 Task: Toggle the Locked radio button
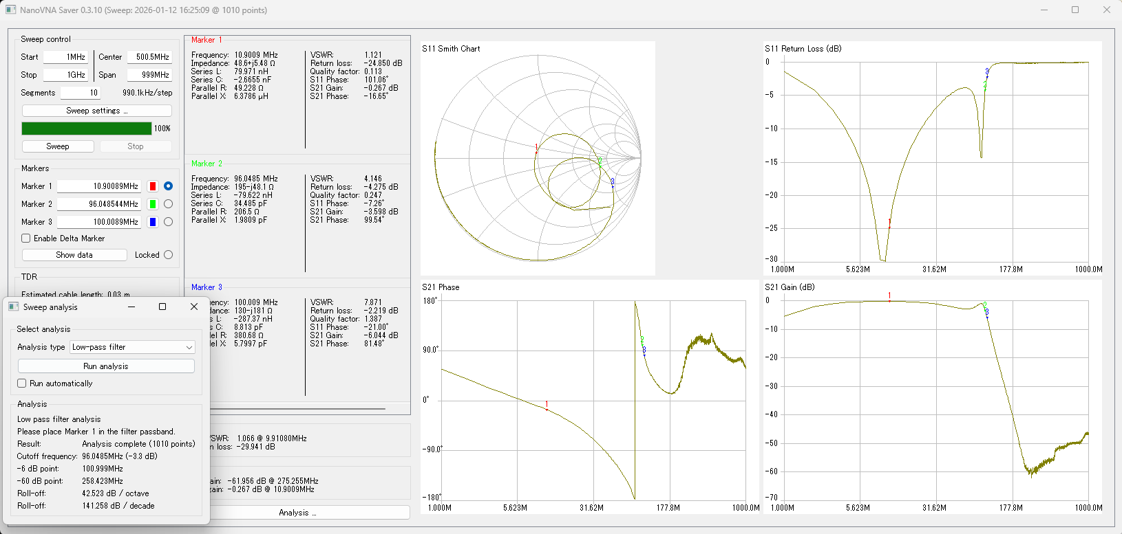(x=168, y=255)
